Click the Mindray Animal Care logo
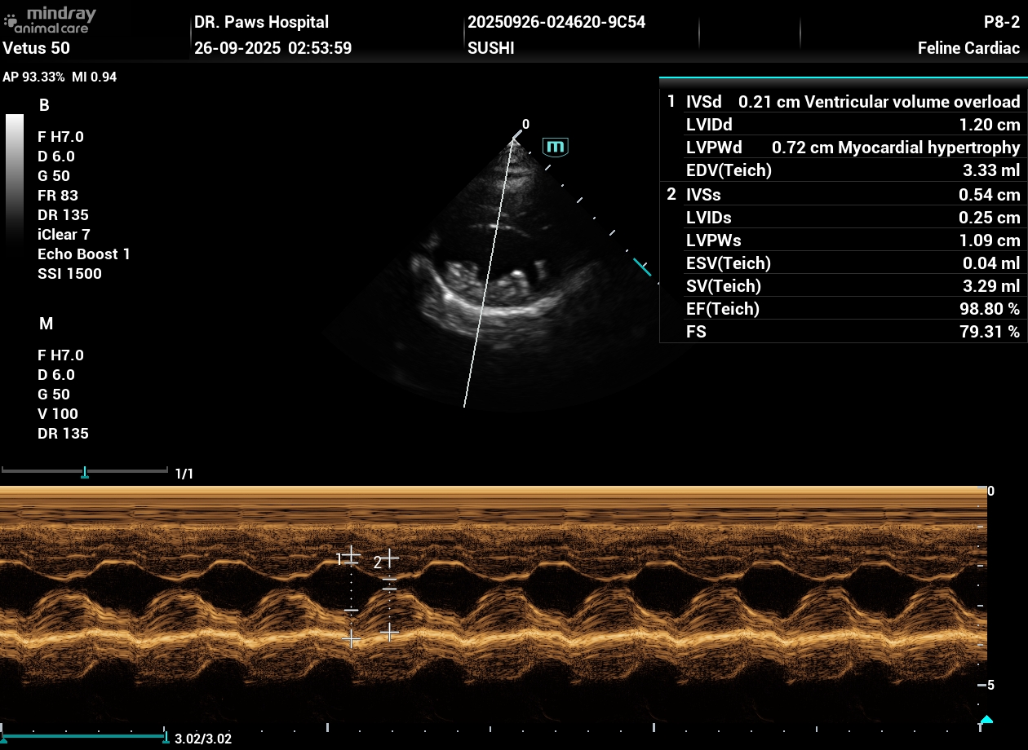This screenshot has height=750, width=1028. (50, 20)
